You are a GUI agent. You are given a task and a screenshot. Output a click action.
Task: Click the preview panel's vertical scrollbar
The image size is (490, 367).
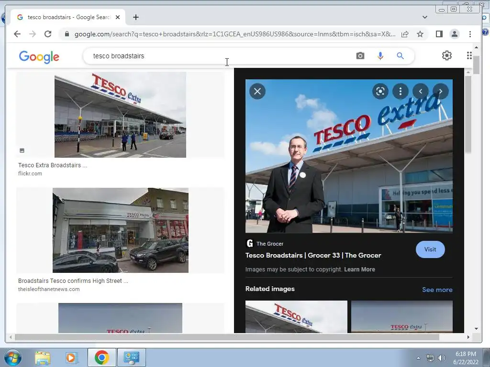[468, 114]
